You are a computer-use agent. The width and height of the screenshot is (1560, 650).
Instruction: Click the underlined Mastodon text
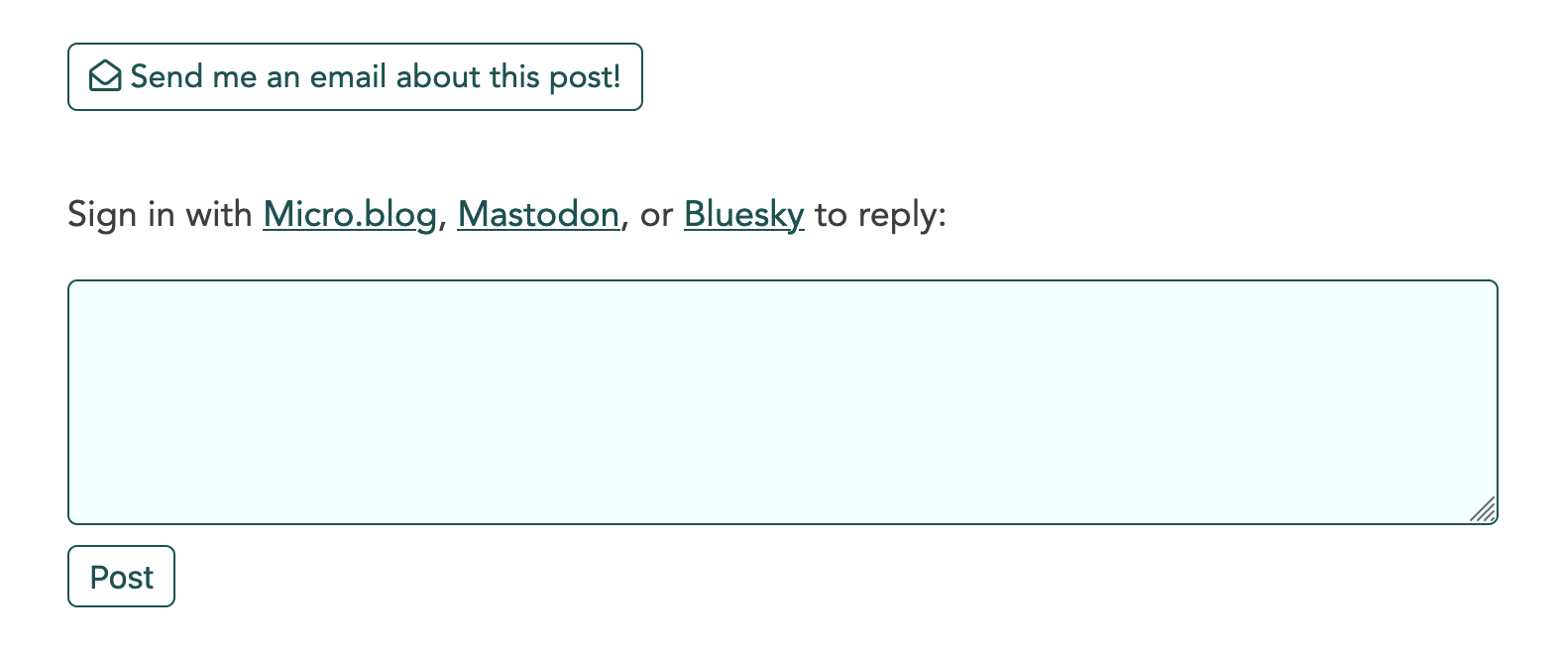click(538, 214)
